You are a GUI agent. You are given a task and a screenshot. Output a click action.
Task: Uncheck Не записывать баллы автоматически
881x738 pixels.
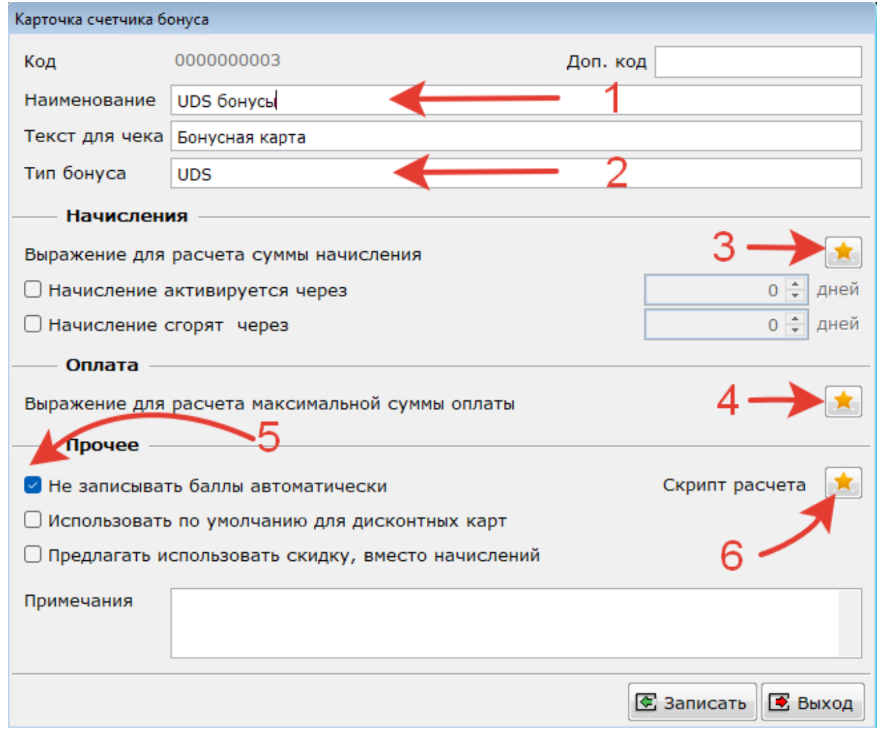coord(33,485)
